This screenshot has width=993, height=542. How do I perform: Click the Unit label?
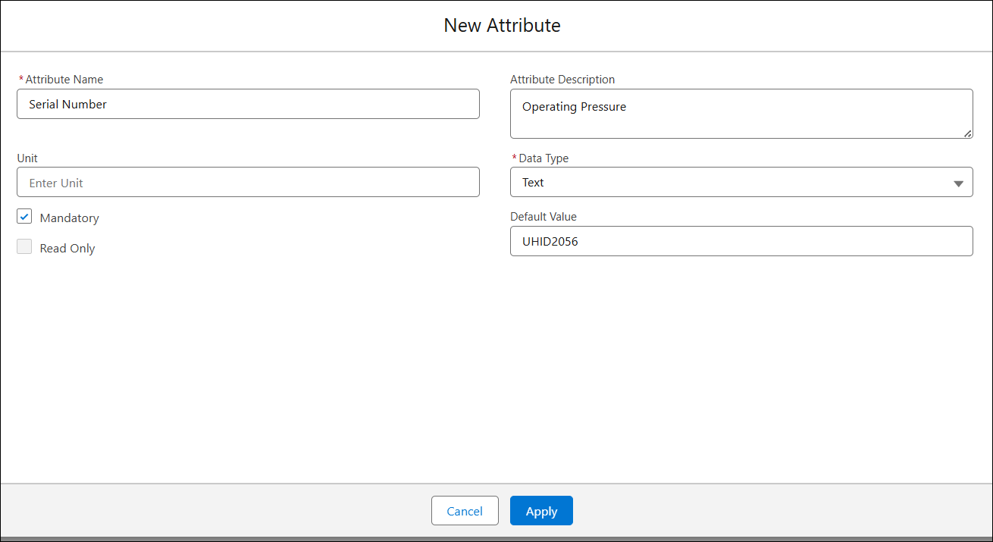tap(27, 158)
